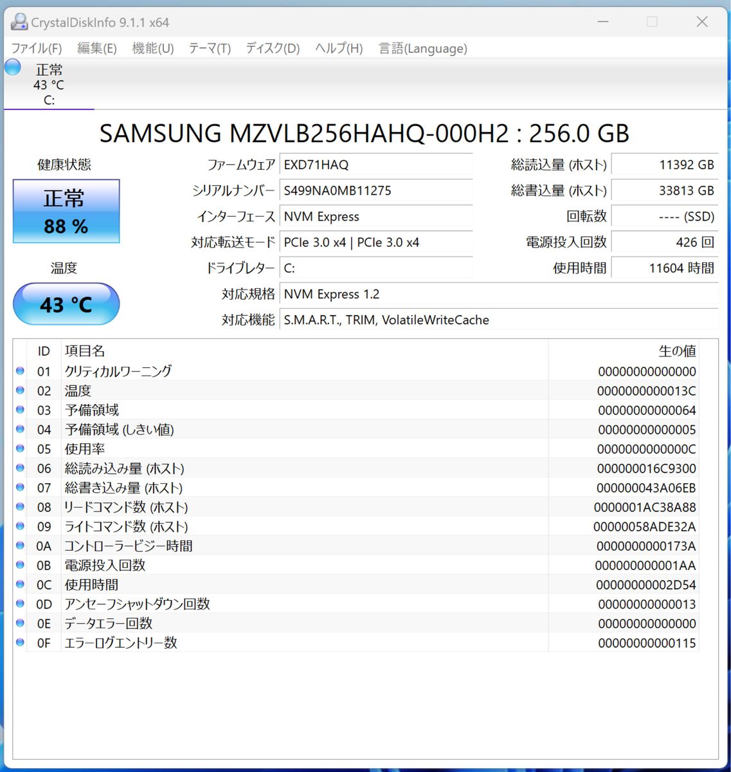731x772 pixels.
Task: Click status orb for row 04 予備領域 (しきい値)
Action: coord(20,429)
